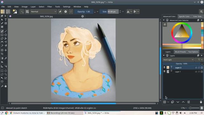The height and width of the screenshot is (115, 204).
Task: Select the Polygon tool
Action: tap(2, 38)
